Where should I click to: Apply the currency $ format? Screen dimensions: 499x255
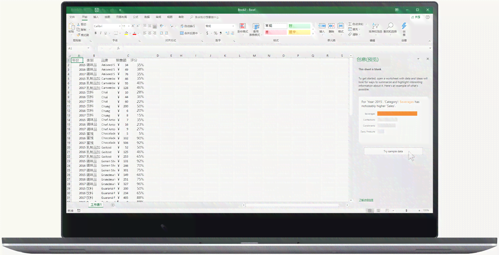tap(207, 33)
